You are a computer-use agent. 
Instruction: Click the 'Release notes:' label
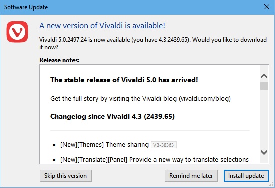59,60
